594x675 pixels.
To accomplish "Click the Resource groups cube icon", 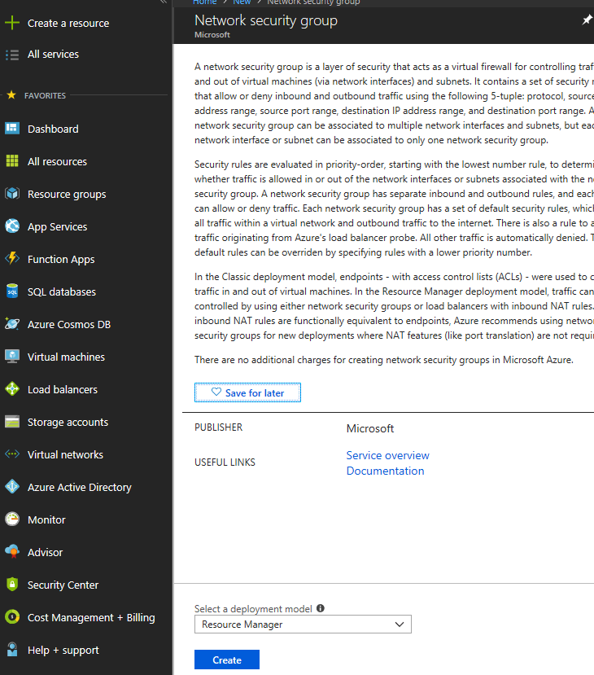I will pos(12,194).
